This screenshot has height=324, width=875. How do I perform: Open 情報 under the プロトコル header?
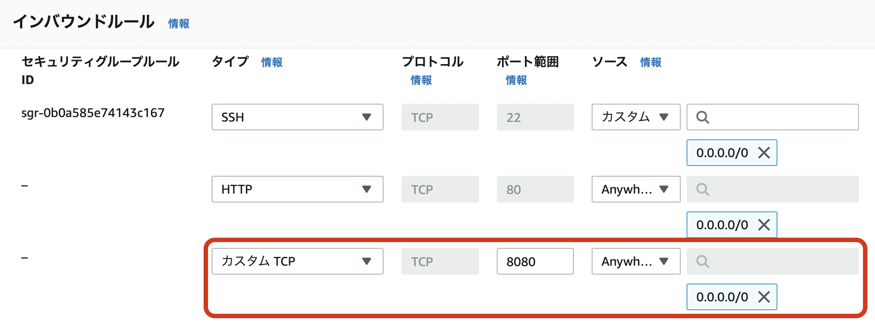(x=421, y=81)
